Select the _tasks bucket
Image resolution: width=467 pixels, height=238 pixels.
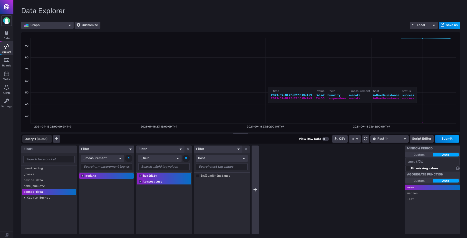[x=49, y=174]
